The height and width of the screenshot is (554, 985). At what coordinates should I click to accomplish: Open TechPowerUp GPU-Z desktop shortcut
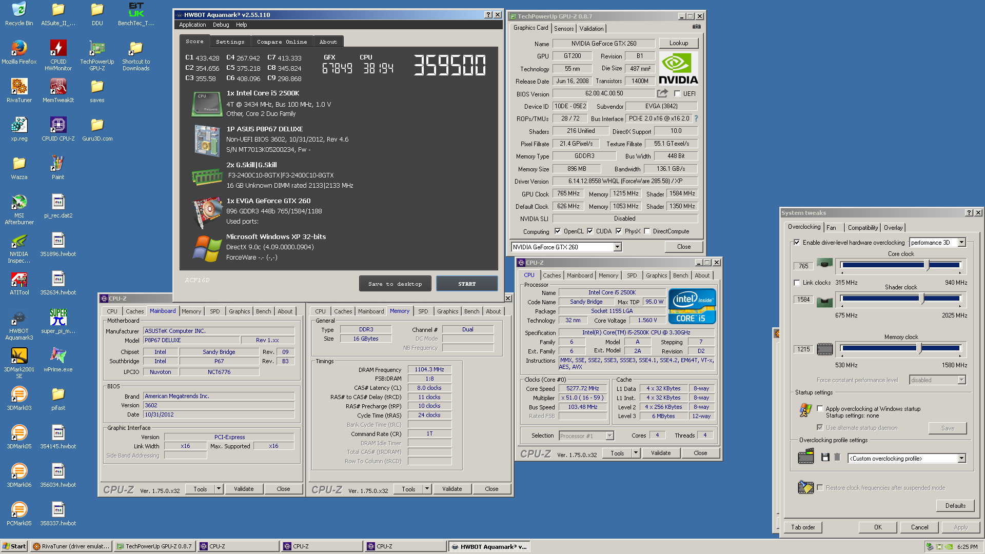[97, 55]
